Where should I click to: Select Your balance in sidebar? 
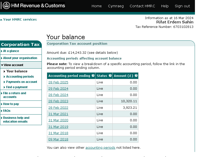click(17, 71)
